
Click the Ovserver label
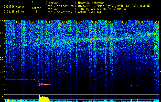coord(52,3)
